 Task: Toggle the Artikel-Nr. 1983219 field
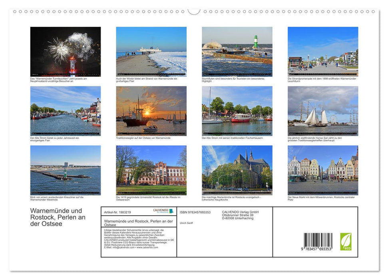pos(118,212)
